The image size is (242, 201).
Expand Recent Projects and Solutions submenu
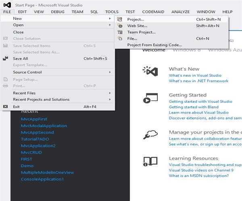click(x=110, y=99)
